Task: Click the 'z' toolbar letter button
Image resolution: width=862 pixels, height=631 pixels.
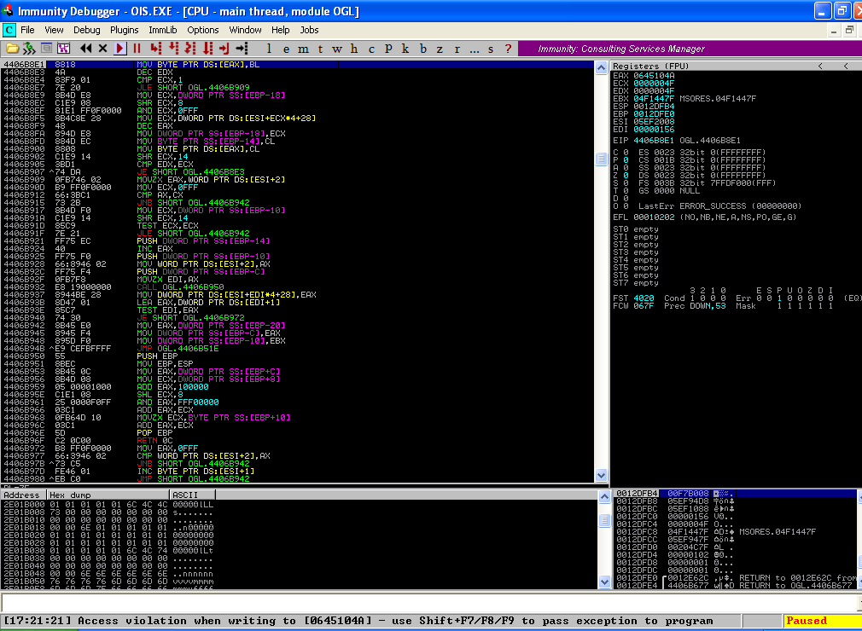Action: click(440, 49)
